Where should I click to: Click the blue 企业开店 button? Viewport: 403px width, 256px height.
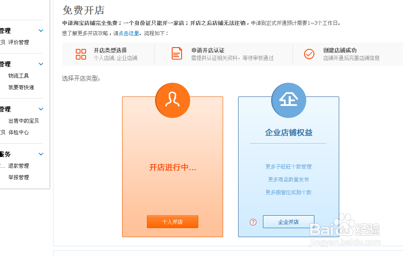[x=288, y=222]
